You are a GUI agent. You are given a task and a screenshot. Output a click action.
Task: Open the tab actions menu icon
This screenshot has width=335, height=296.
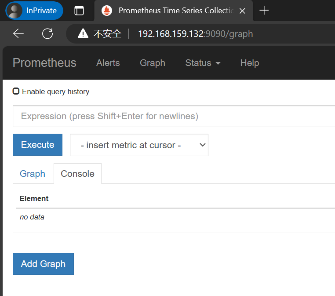point(79,11)
